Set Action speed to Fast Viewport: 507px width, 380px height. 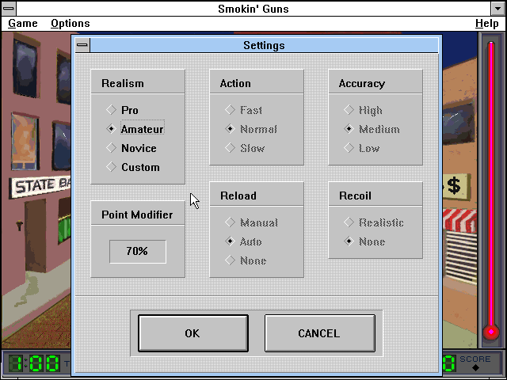[243, 110]
